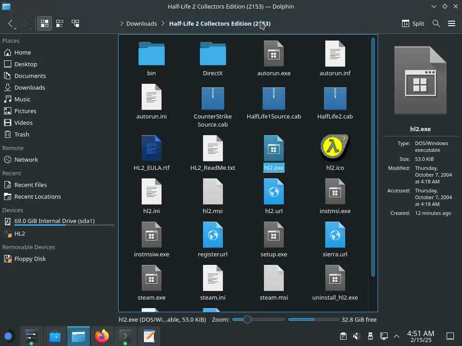Select sierra.url link icon

pos(335,235)
